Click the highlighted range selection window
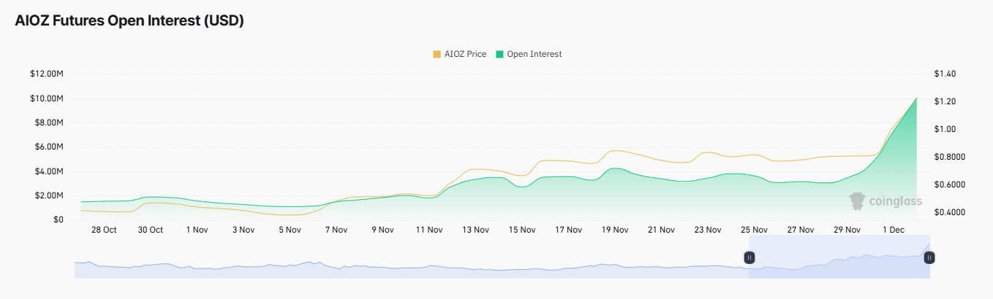Image resolution: width=993 pixels, height=299 pixels. (x=839, y=257)
